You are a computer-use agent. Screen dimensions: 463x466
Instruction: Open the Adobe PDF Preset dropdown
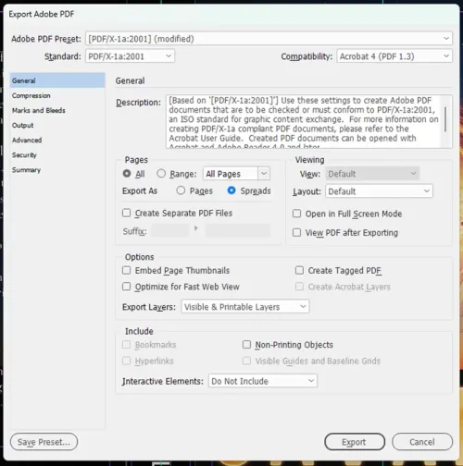[x=269, y=39]
